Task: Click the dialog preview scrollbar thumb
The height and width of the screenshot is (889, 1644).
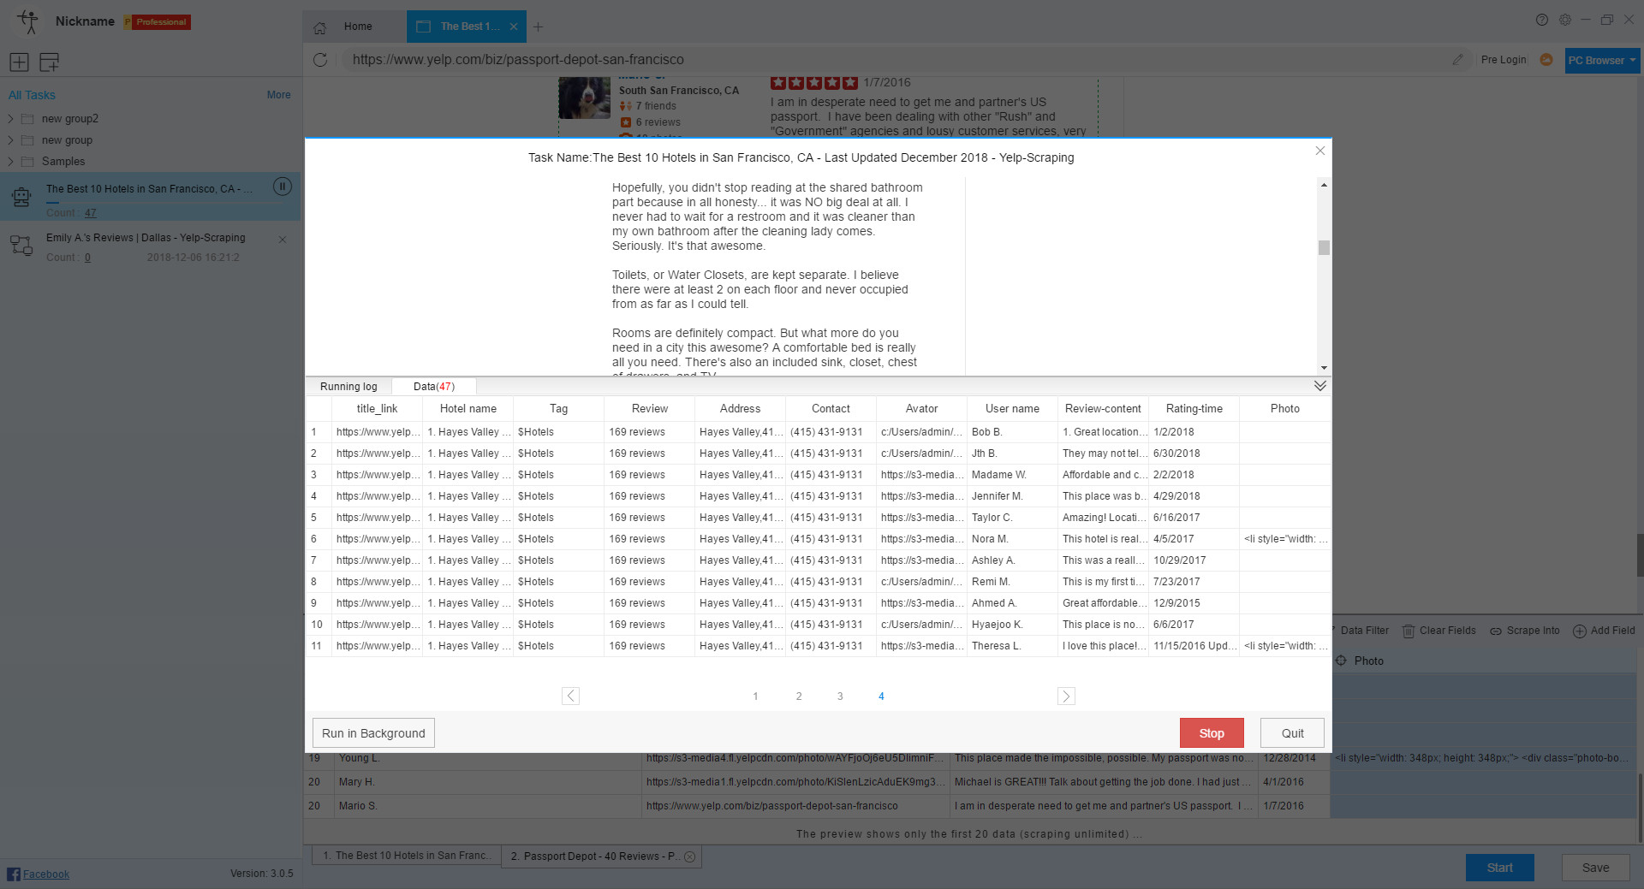Action: [x=1324, y=248]
